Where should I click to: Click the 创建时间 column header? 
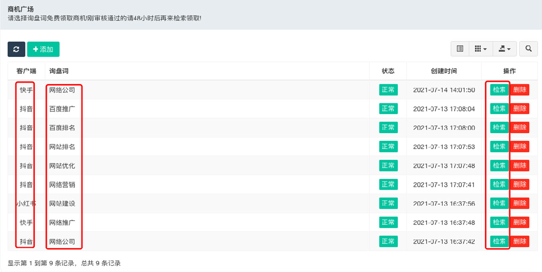[444, 71]
